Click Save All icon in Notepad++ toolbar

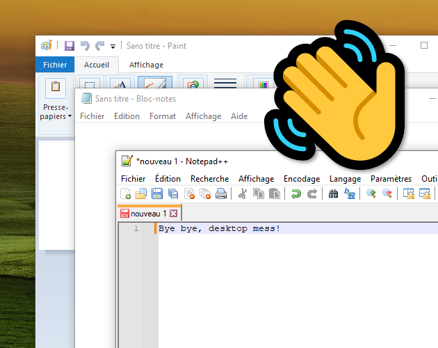coord(173,193)
